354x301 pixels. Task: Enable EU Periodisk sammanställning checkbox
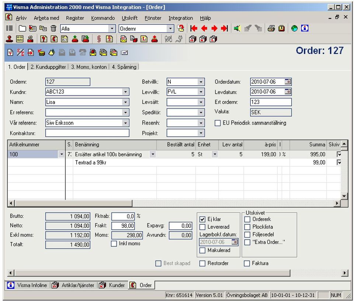pos(218,123)
